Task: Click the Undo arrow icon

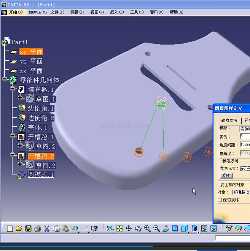Action: (x=75, y=229)
